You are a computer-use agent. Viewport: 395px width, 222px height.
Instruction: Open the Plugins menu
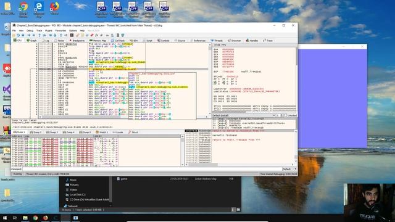[x=48, y=30]
